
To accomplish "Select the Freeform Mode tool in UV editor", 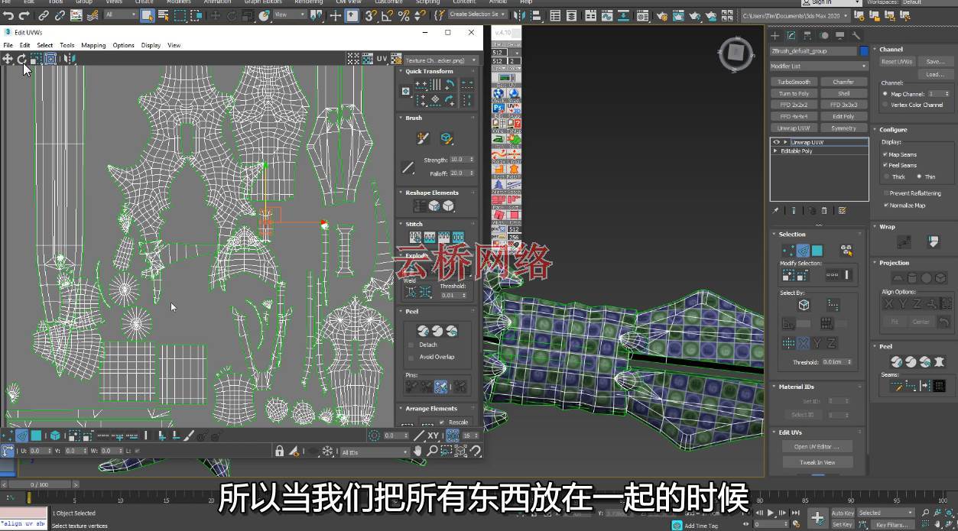I will pyautogui.click(x=50, y=59).
